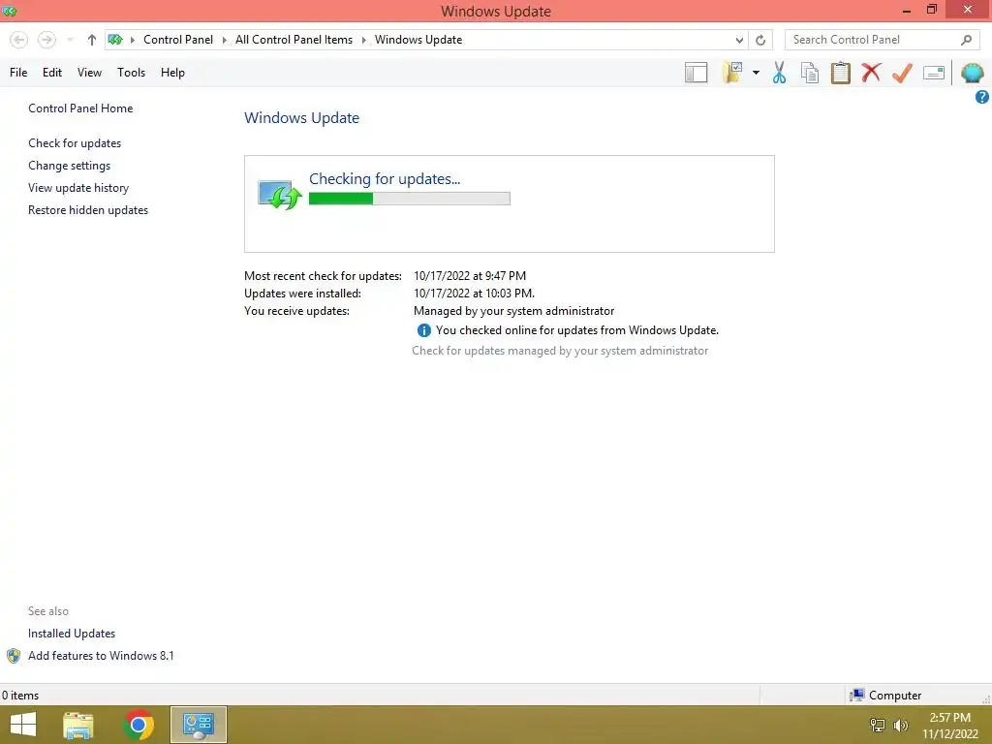992x744 pixels.
Task: Click the '0 items' status text
Action: pyautogui.click(x=20, y=696)
